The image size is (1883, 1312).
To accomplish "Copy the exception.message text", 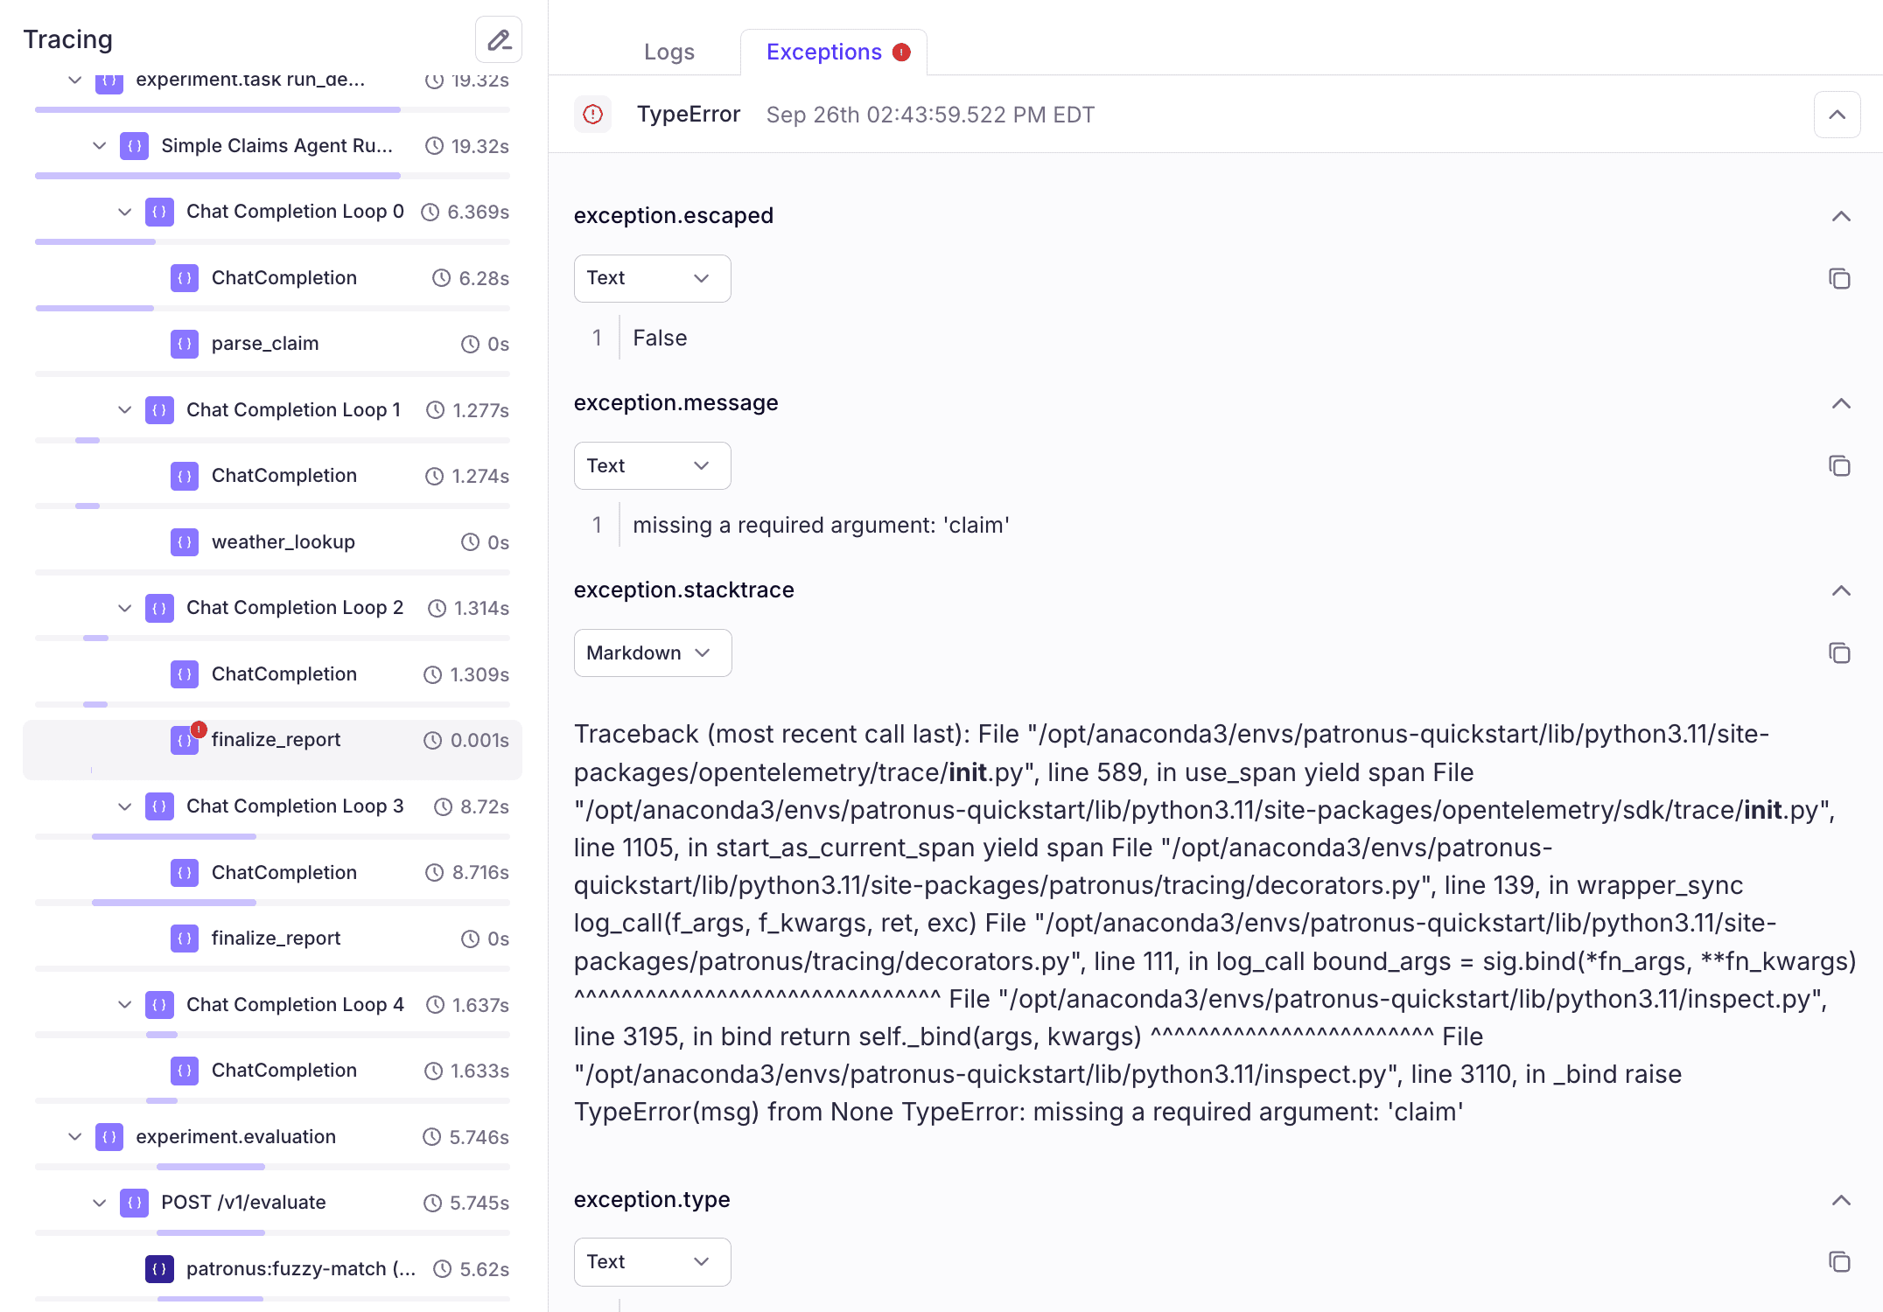I will [x=1839, y=466].
